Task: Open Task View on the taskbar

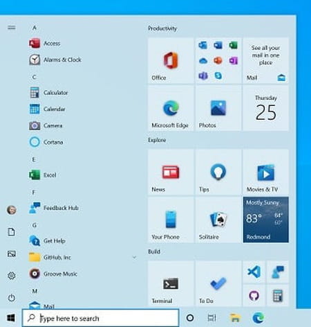Action: click(x=211, y=318)
